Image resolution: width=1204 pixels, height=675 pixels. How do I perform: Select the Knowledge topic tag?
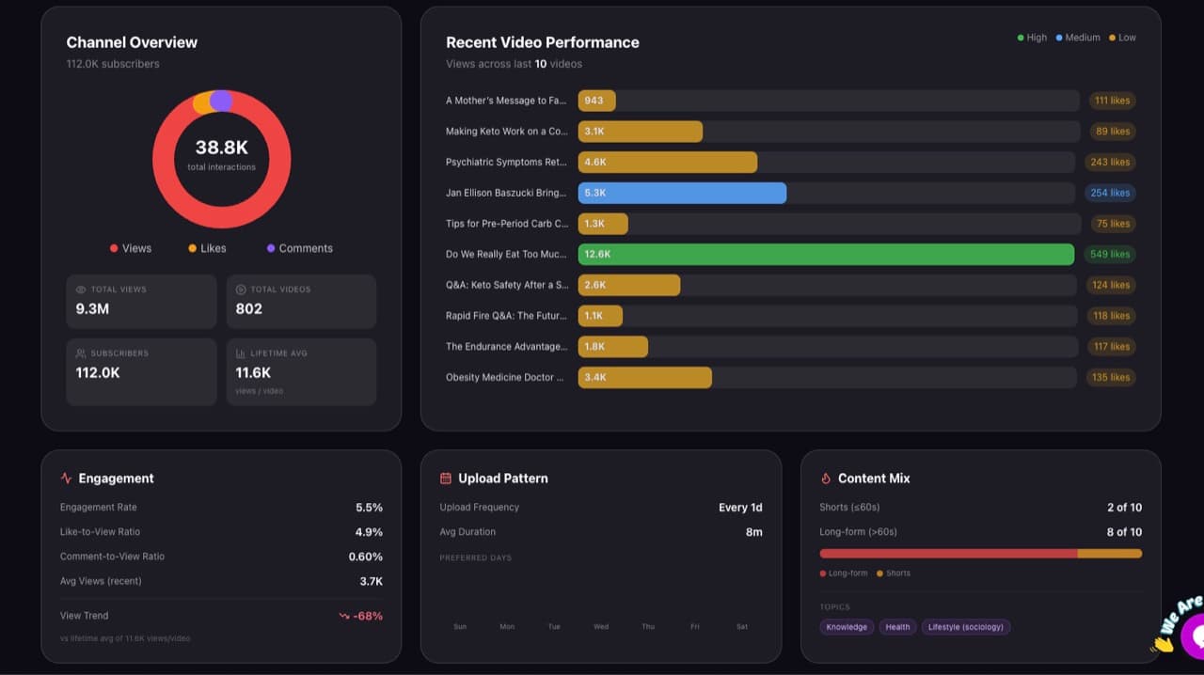click(847, 627)
